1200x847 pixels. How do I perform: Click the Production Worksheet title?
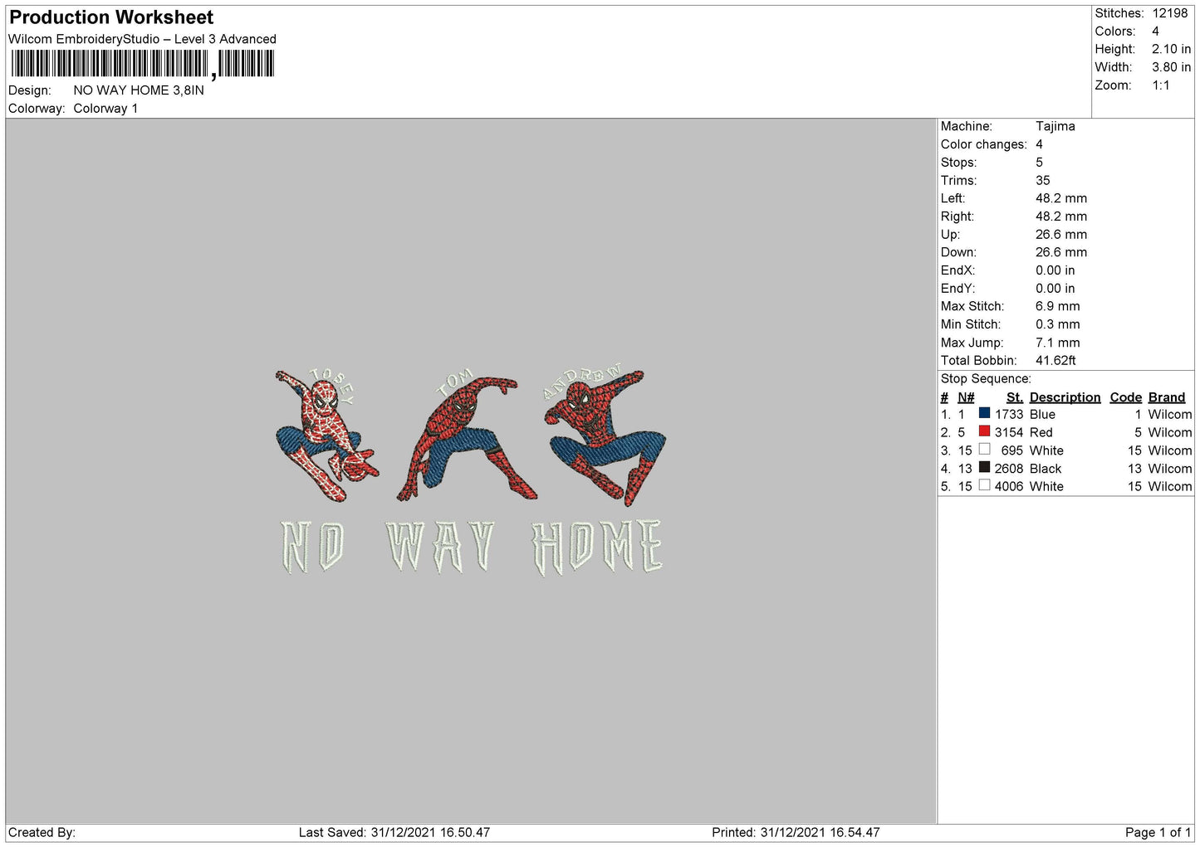pos(111,17)
